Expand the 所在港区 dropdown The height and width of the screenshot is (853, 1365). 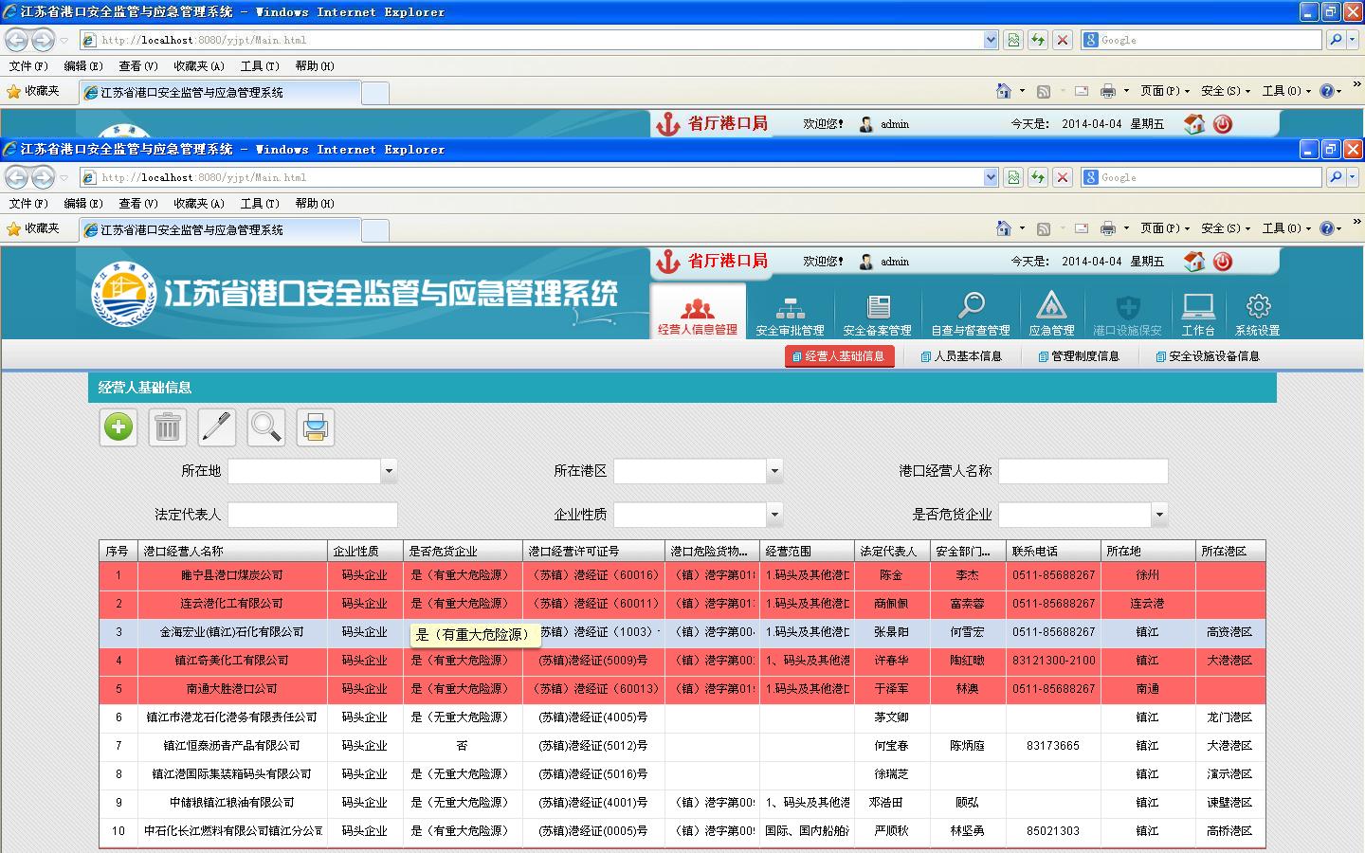pos(774,471)
